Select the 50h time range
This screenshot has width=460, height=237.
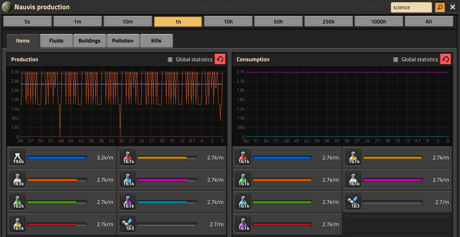(x=278, y=22)
